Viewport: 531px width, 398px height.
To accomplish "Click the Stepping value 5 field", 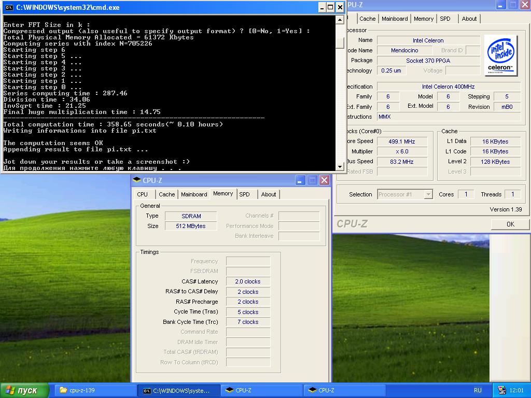I will [507, 97].
